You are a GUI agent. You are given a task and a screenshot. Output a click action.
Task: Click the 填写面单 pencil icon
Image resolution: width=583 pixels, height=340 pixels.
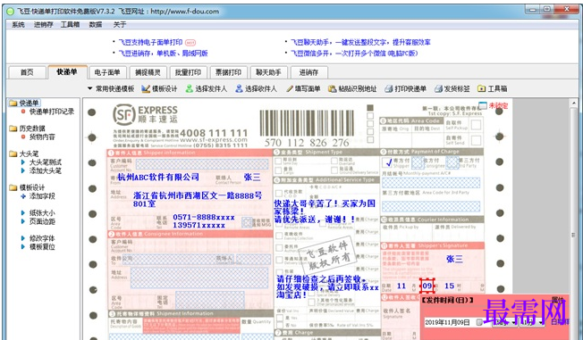coord(290,88)
